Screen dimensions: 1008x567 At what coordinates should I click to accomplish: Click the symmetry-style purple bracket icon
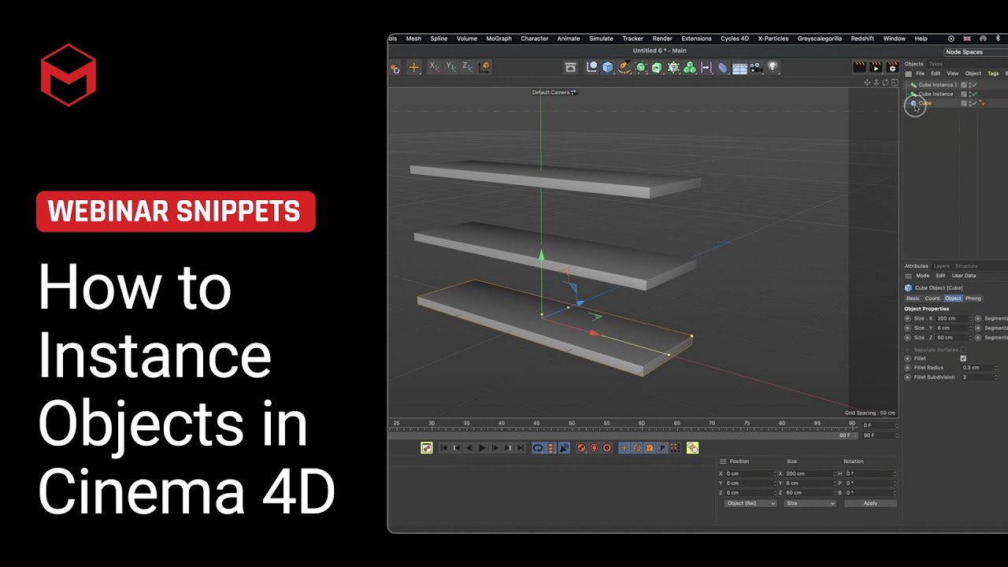click(x=706, y=68)
